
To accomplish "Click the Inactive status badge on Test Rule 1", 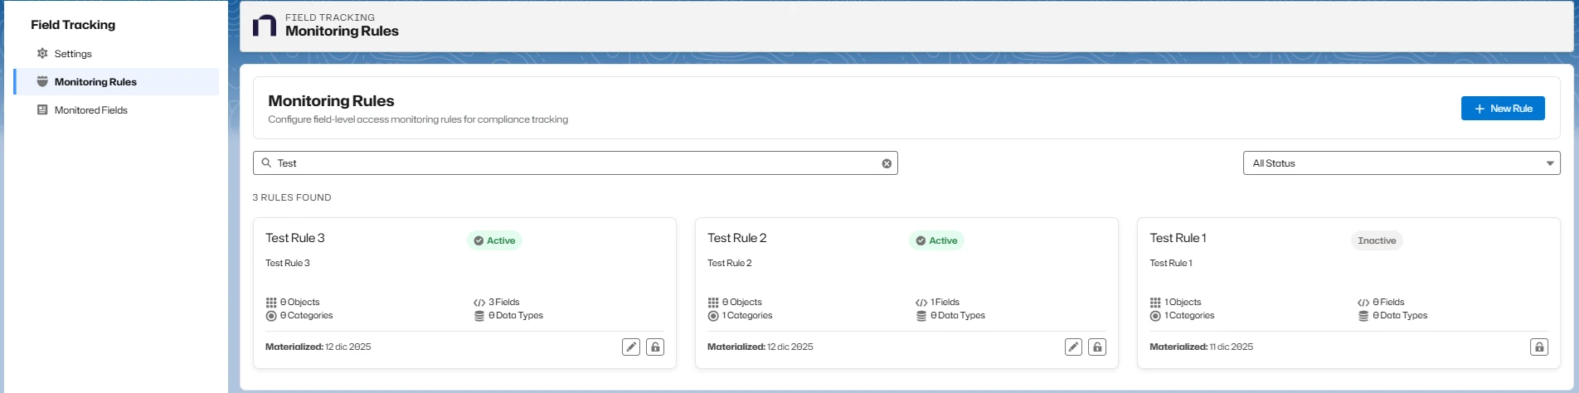I will (1377, 240).
